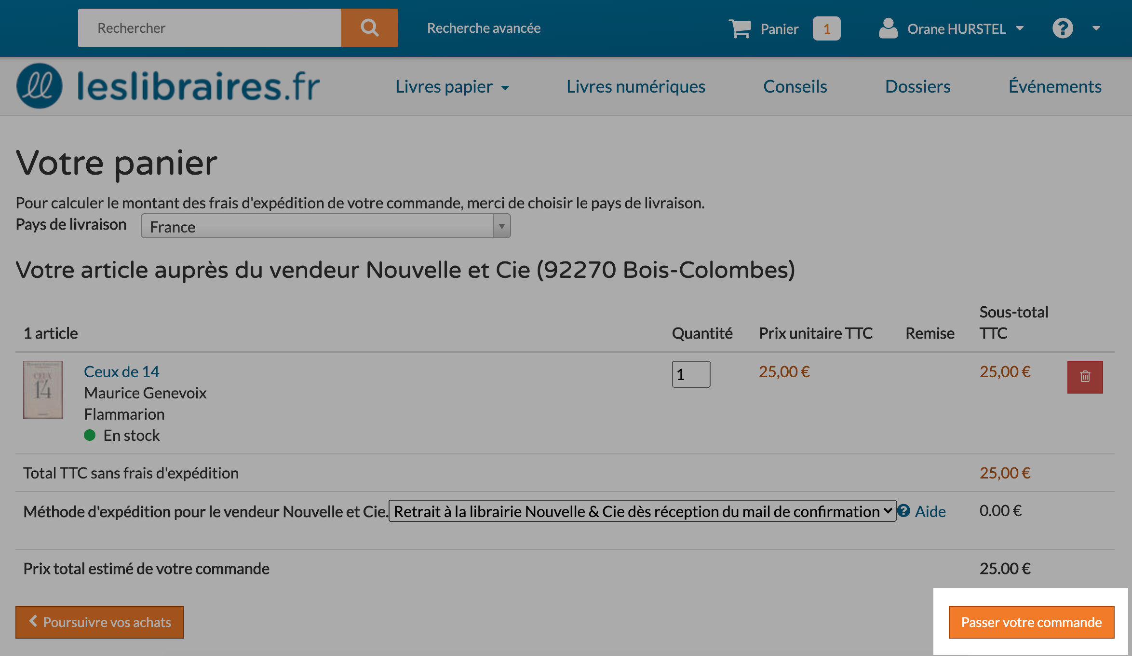The width and height of the screenshot is (1132, 656).
Task: Click the Ceux de 14 book cover thumbnail
Action: point(43,390)
